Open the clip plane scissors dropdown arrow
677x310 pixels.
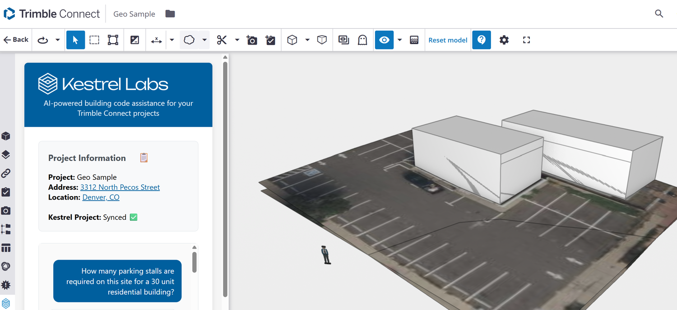tap(237, 40)
